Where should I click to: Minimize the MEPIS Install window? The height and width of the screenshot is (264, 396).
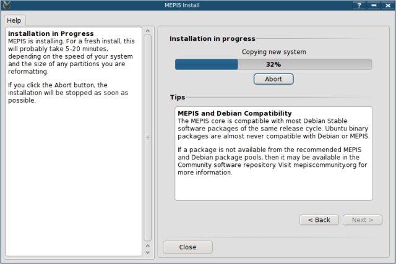pos(373,5)
